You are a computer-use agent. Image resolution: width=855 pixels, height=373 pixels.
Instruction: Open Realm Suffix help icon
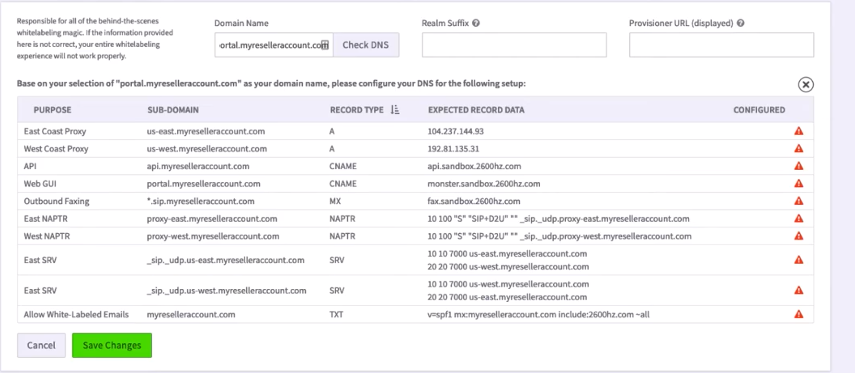[x=476, y=23]
